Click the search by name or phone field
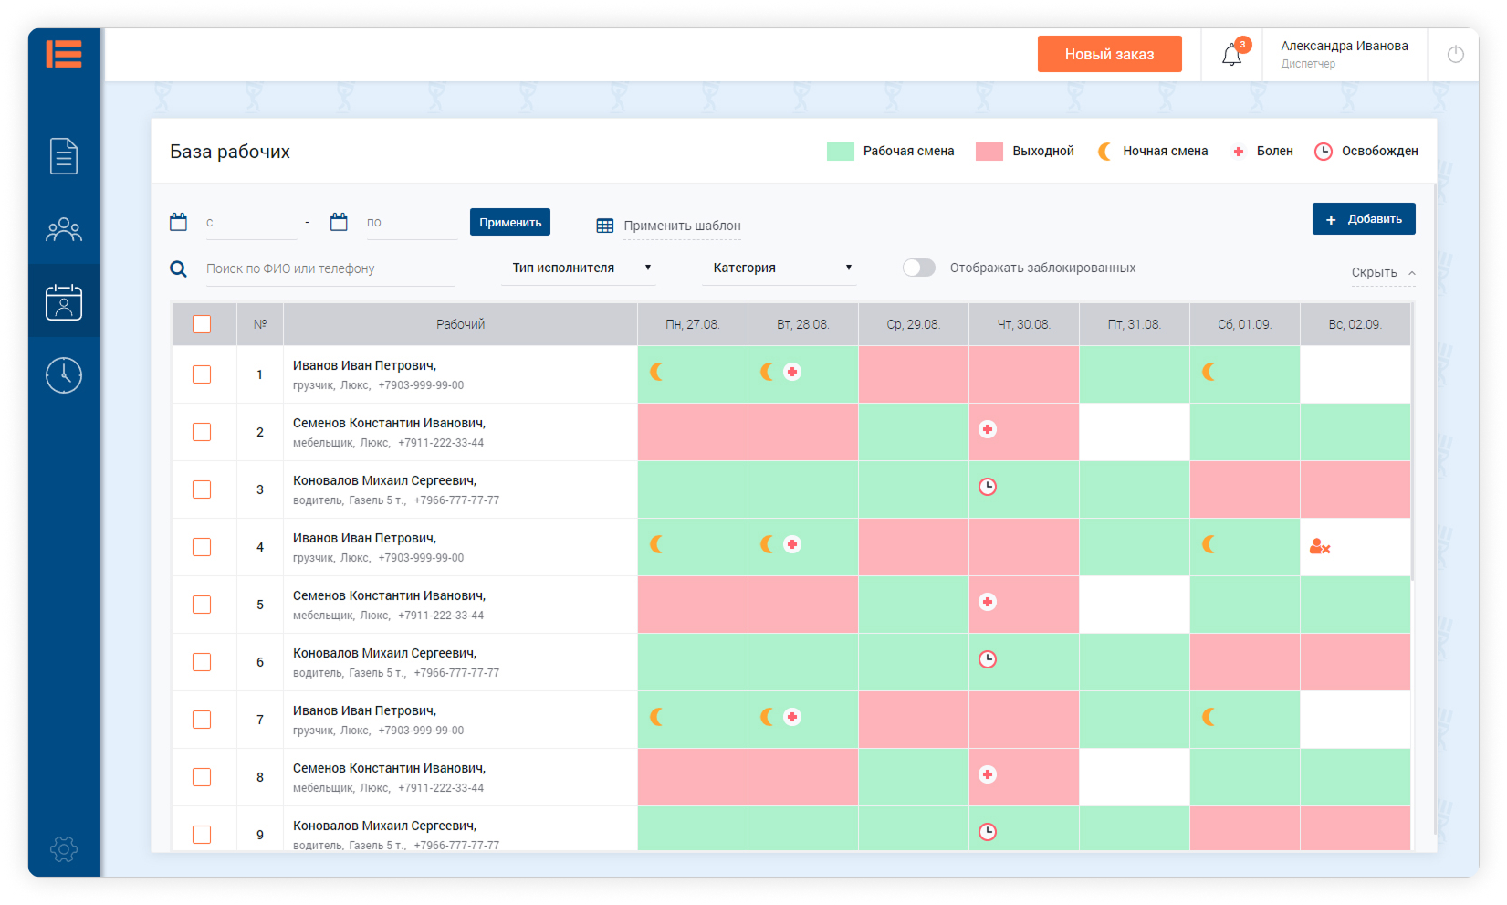 coord(329,268)
